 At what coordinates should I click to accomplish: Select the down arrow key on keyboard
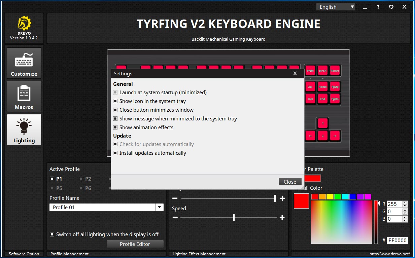point(322,136)
